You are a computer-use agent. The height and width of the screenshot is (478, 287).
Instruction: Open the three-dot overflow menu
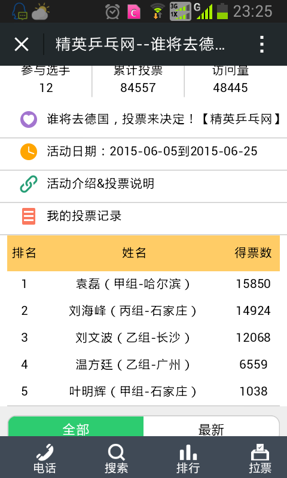click(262, 44)
